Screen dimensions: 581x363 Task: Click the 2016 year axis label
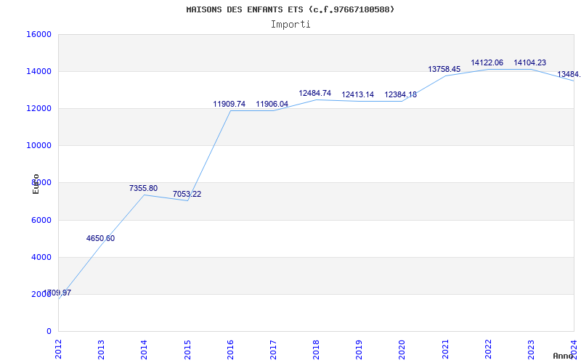(x=230, y=350)
